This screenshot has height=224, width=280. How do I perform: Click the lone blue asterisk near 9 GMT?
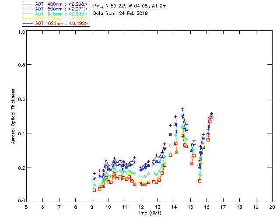click(94, 178)
